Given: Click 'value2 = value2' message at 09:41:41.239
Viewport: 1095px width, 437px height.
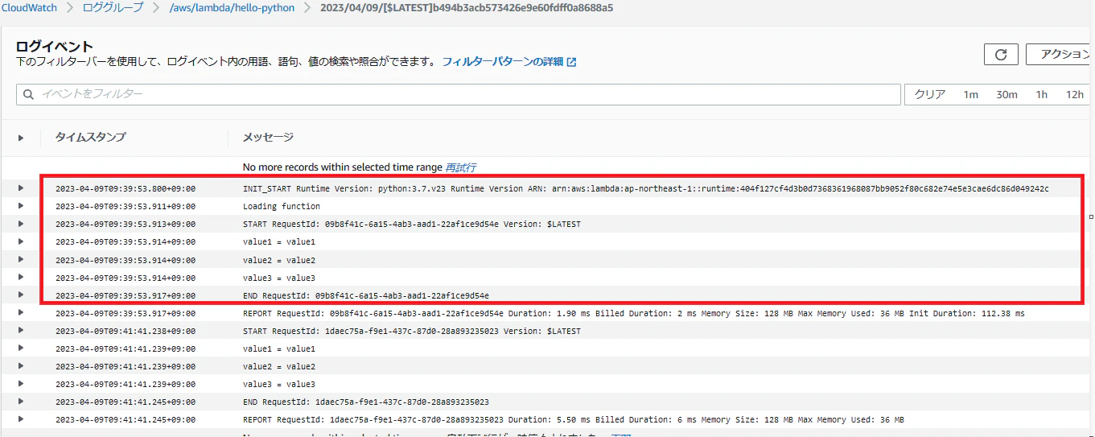Looking at the screenshot, I should point(279,366).
